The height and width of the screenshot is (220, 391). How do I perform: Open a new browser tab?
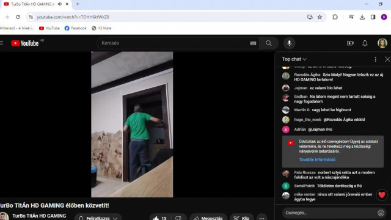pos(78,4)
